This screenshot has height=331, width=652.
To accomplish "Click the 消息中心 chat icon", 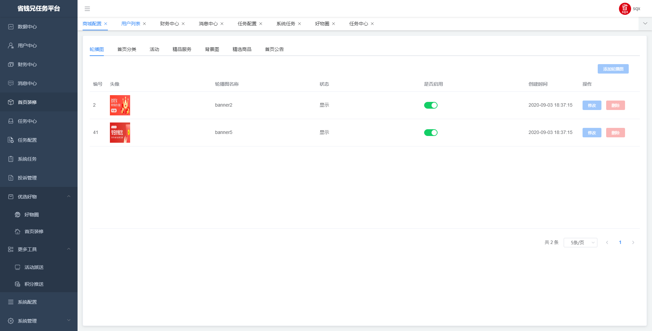I will coord(11,83).
